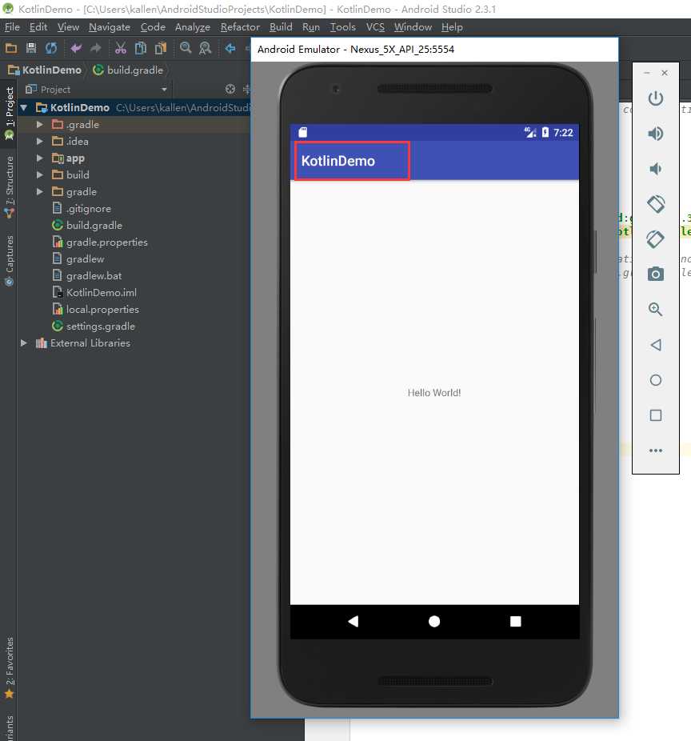Expand the .idea folder

40,142
